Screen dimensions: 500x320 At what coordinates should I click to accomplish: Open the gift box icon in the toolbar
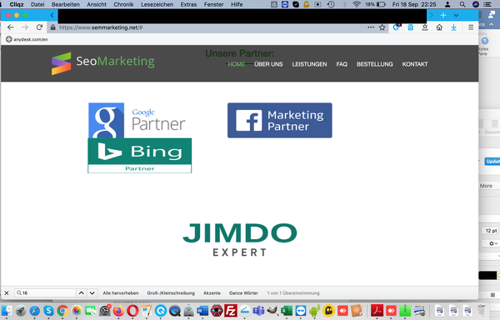pyautogui.click(x=411, y=27)
